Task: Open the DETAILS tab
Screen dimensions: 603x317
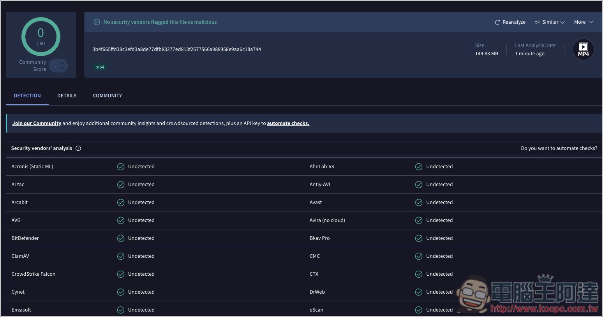Action: 67,96
